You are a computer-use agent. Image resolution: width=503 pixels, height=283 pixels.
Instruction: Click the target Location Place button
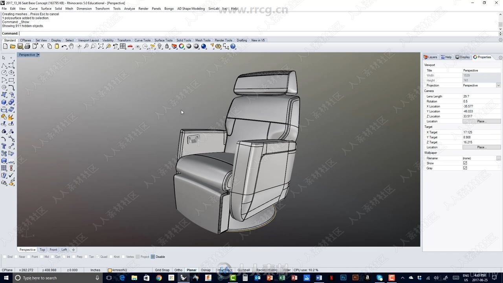pos(481,147)
